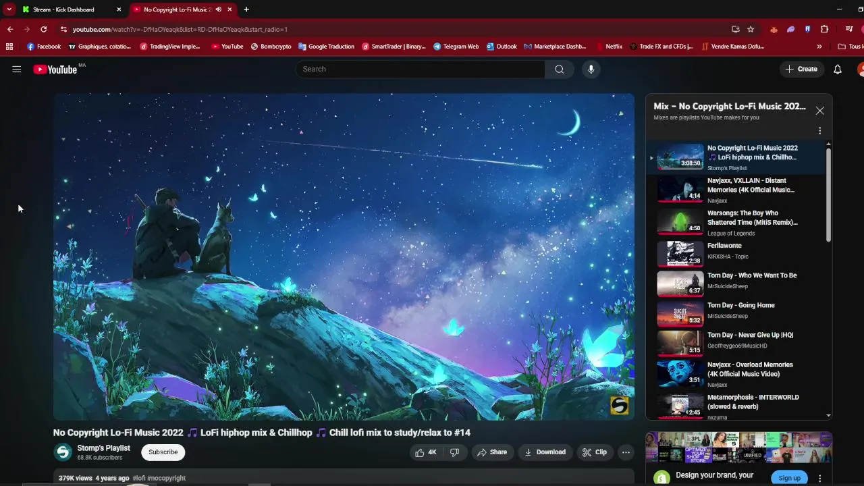The height and width of the screenshot is (486, 864).
Task: Open the Mix playlist options menu
Action: pos(820,131)
